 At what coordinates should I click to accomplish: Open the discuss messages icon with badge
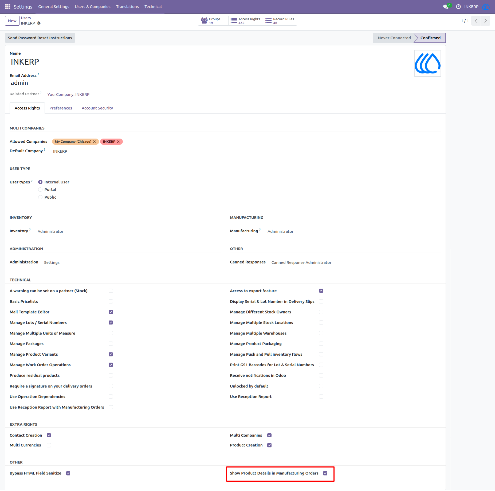pyautogui.click(x=447, y=6)
